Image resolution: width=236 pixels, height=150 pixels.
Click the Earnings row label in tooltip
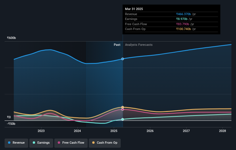(131, 19)
